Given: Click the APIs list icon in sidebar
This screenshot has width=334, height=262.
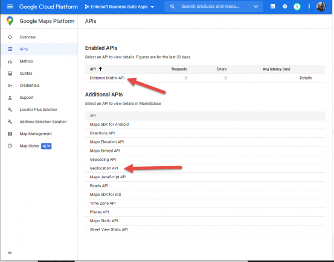Looking at the screenshot, I should coord(10,49).
